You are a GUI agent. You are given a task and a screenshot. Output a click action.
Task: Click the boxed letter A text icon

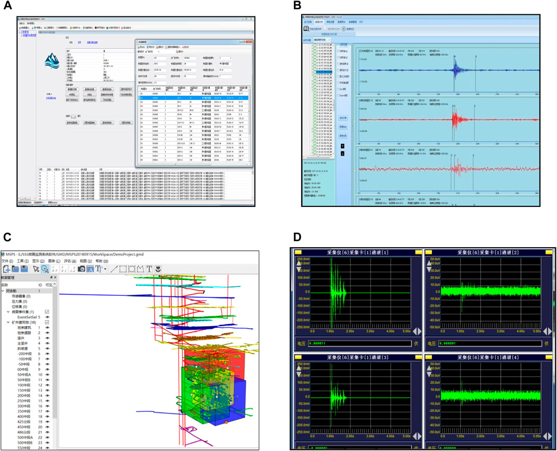[90, 269]
